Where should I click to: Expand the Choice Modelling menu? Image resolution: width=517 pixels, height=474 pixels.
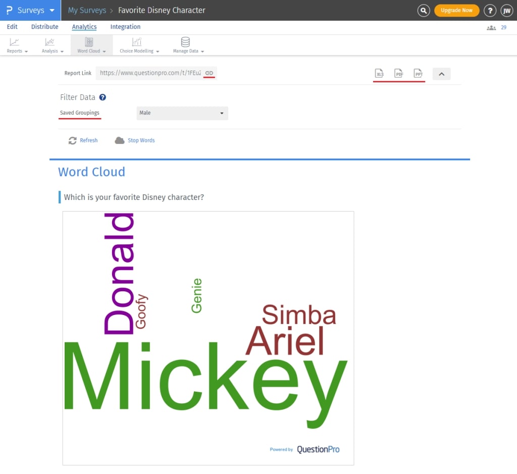(x=139, y=45)
